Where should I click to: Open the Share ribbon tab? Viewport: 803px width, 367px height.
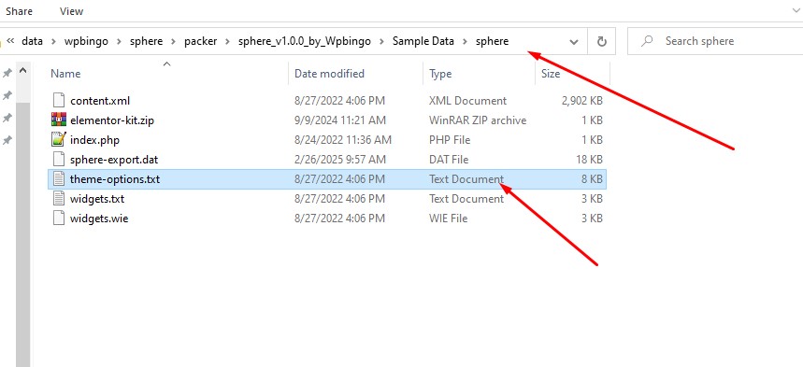(20, 11)
